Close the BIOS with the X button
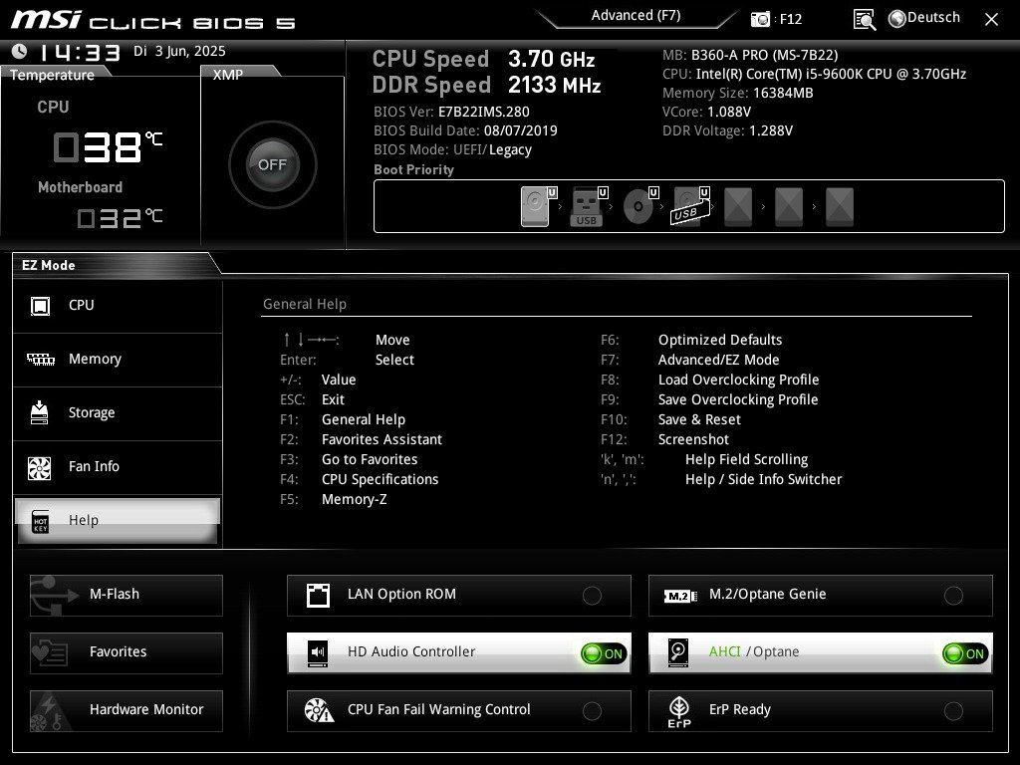The width and height of the screenshot is (1020, 765). (x=991, y=20)
